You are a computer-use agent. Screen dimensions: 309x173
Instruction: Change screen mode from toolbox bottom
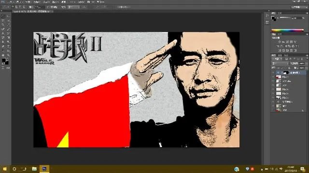click(x=8, y=68)
